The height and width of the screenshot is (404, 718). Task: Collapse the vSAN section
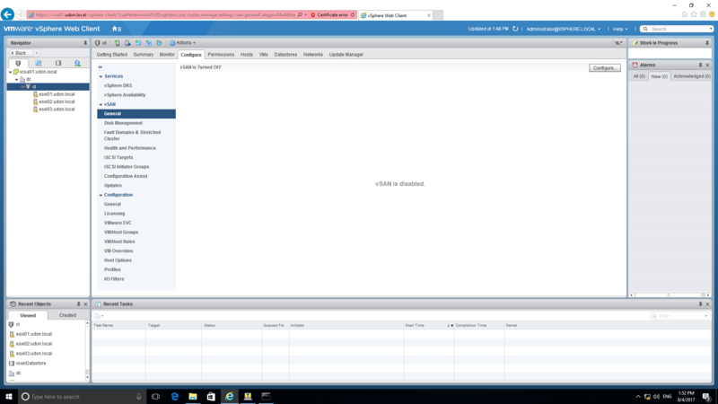pyautogui.click(x=101, y=104)
